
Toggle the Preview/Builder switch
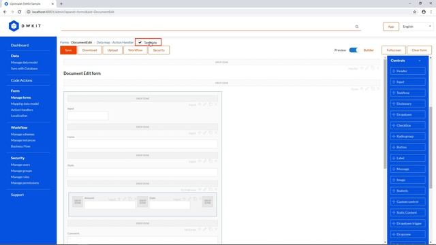(x=354, y=50)
